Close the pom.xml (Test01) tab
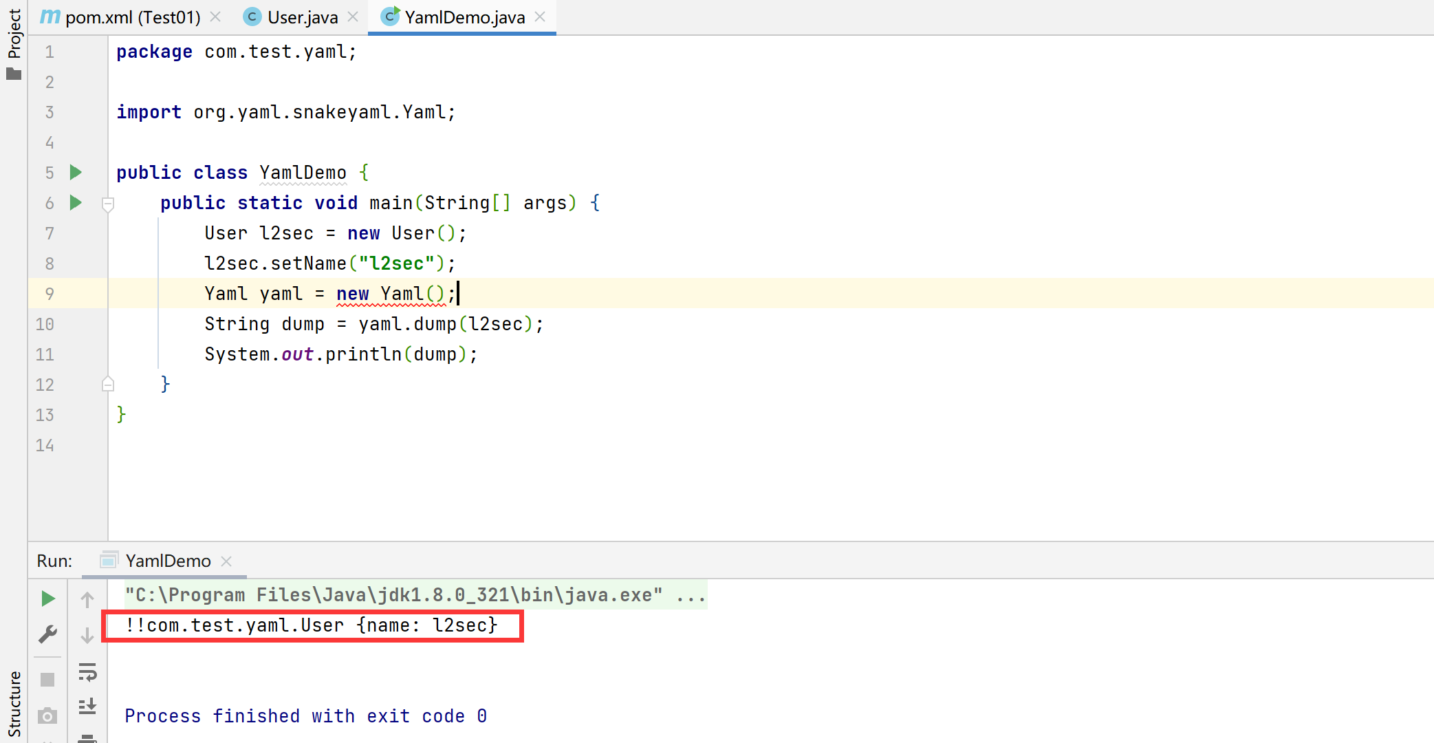This screenshot has height=743, width=1434. pos(215,17)
